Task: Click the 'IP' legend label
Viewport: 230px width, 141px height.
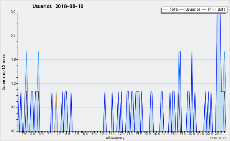Action: 209,9
